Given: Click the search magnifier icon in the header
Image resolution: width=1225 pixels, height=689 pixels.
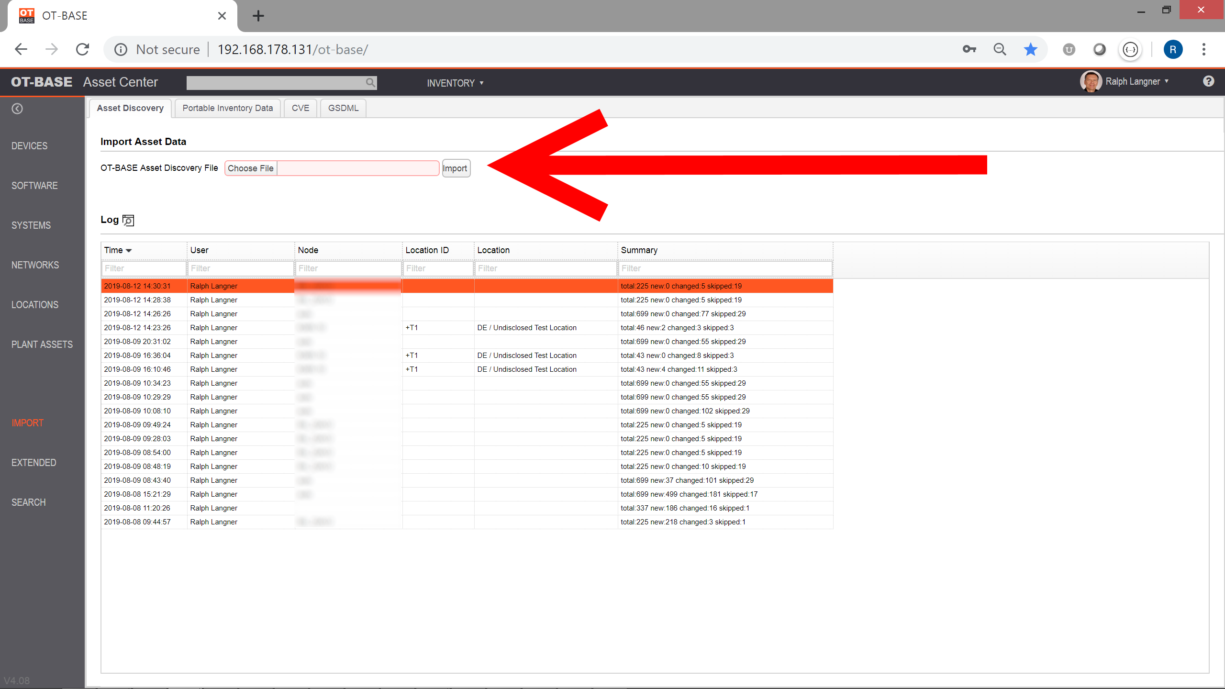Looking at the screenshot, I should [x=370, y=82].
